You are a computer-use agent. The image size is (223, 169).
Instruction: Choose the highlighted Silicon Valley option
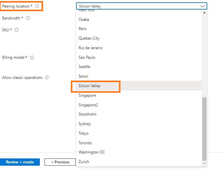tap(90, 86)
